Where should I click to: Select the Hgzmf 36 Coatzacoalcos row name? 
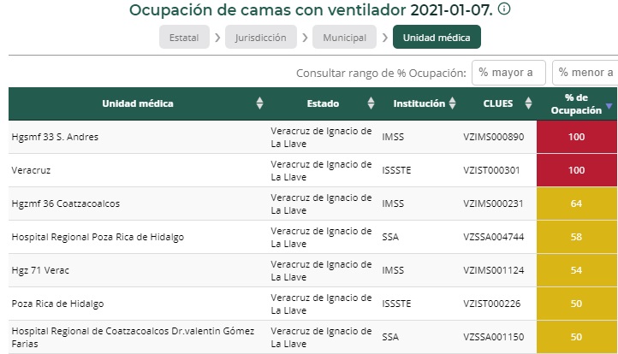(x=65, y=204)
